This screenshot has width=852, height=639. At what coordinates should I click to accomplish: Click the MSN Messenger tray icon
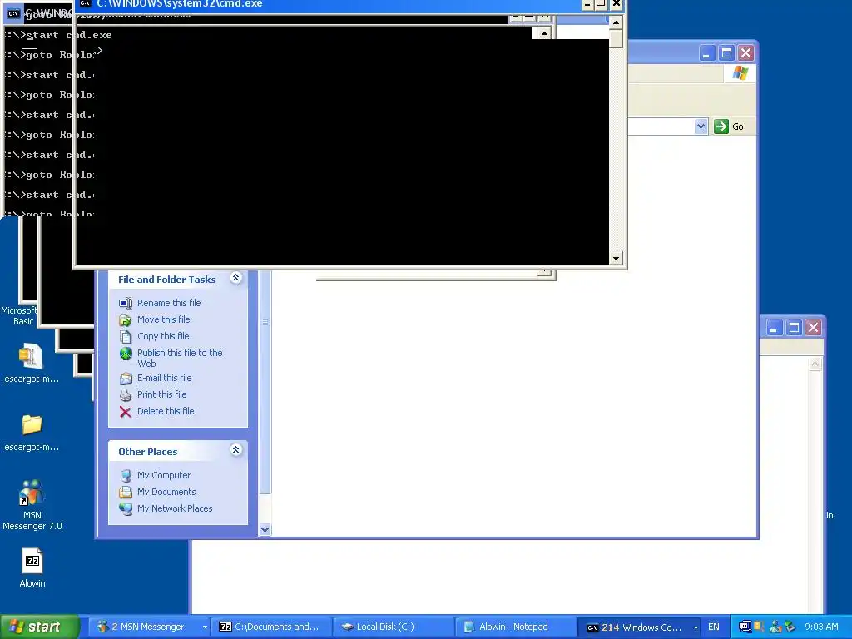pos(775,627)
